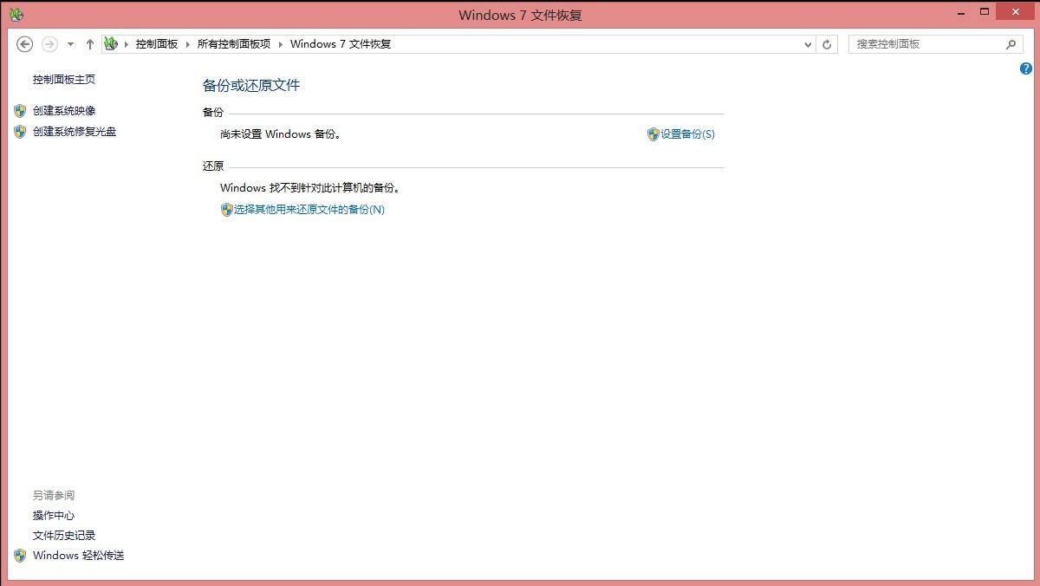
Task: Refresh the page with the refresh button
Action: [x=827, y=44]
